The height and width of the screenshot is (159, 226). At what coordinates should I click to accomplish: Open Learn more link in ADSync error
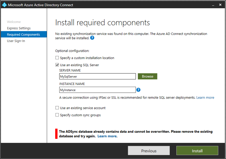pos(107,136)
